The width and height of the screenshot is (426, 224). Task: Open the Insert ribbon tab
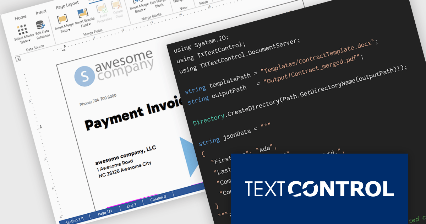[41, 12]
